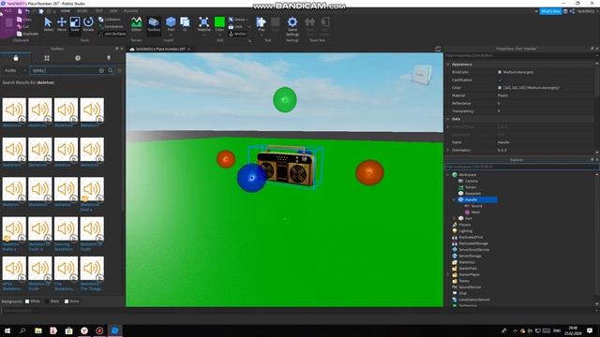Switch to the HOME ribbon tab

66,11
